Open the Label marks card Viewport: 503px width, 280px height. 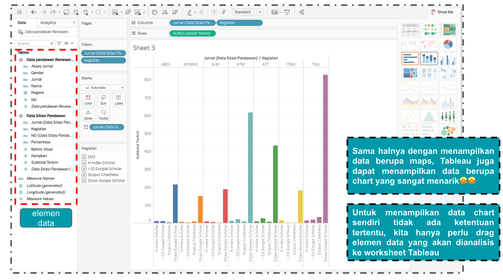[x=119, y=99]
